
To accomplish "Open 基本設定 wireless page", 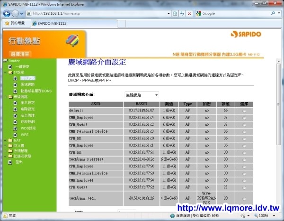I will (27, 103).
